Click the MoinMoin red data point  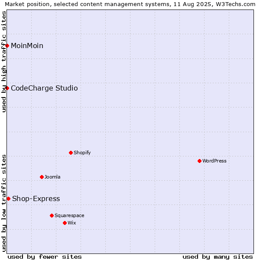pyautogui.click(x=7, y=45)
